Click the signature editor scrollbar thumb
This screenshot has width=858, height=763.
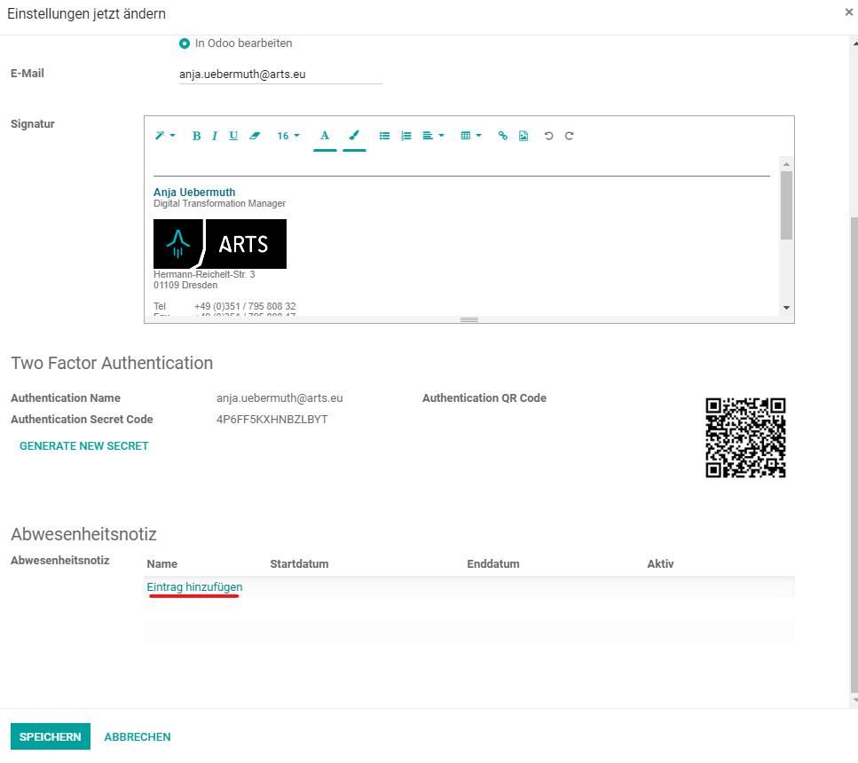(x=786, y=205)
